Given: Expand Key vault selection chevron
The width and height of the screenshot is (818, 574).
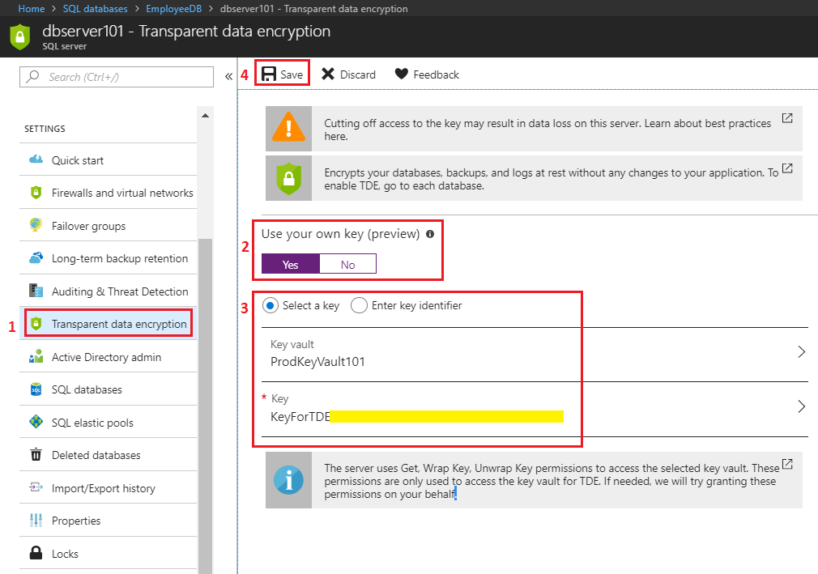Looking at the screenshot, I should pyautogui.click(x=801, y=352).
